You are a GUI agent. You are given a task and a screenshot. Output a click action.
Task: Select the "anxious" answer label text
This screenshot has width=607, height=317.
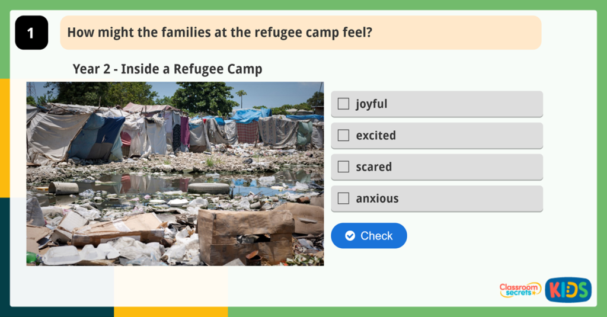(x=377, y=198)
